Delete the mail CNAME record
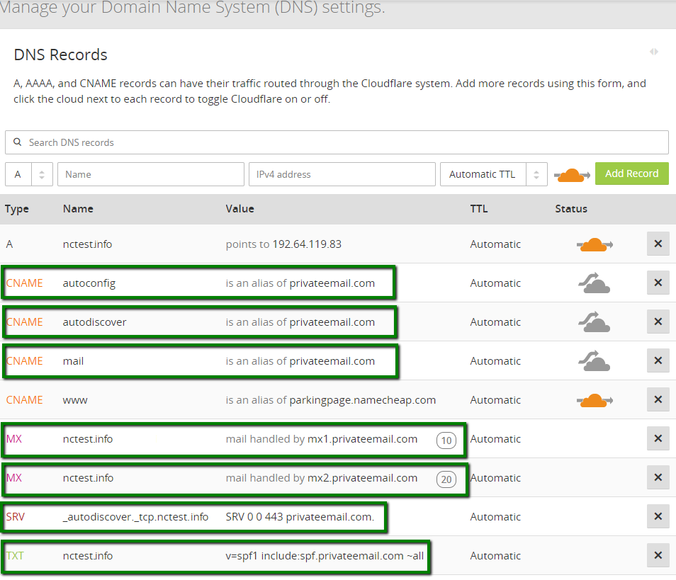This screenshot has height=580, width=676. 658,360
